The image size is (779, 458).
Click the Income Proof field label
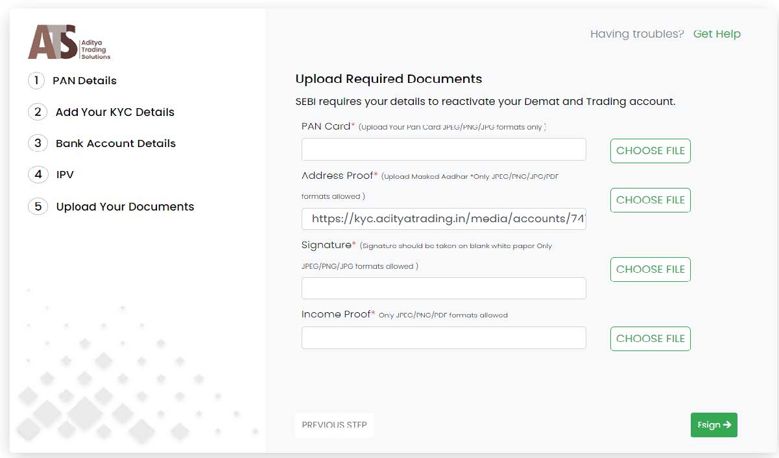[x=339, y=314]
